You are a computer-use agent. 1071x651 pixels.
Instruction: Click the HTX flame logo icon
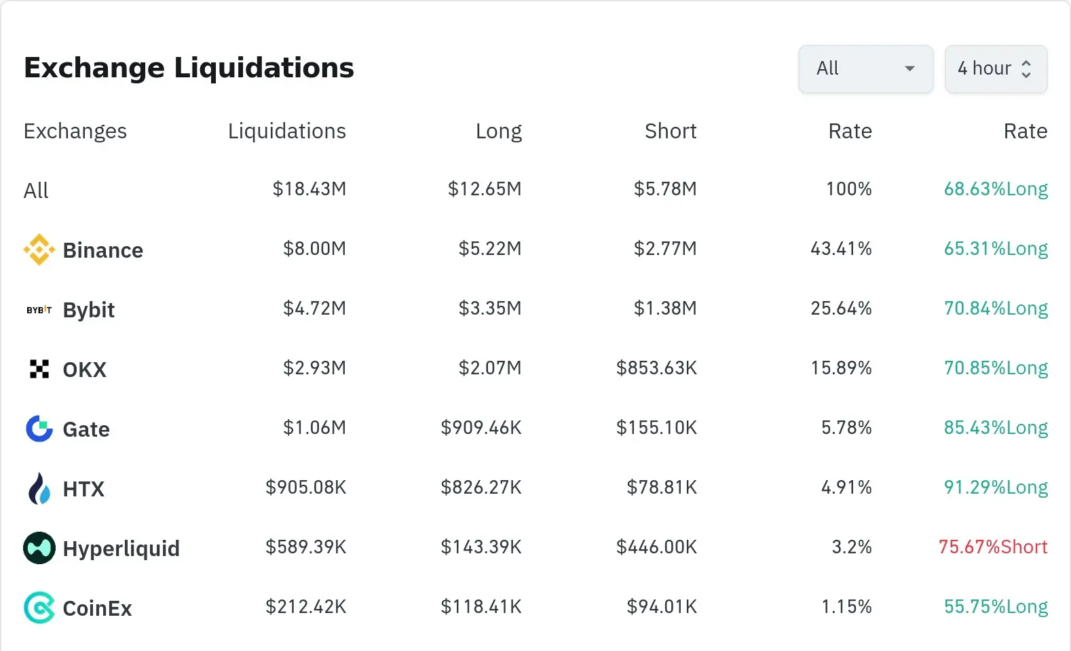39,488
